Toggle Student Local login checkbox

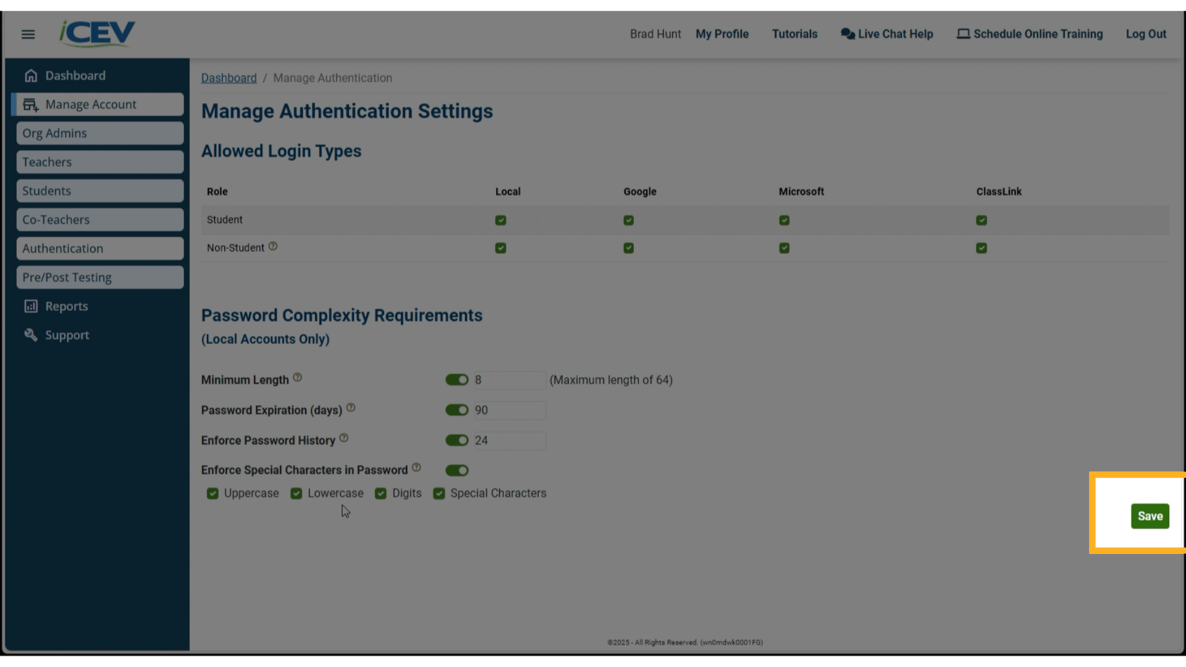point(501,220)
